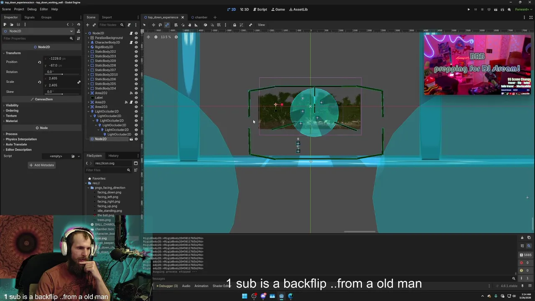Image resolution: width=535 pixels, height=301 pixels.
Task: Toggle the Scale ratio lock chain icon
Action: click(79, 82)
